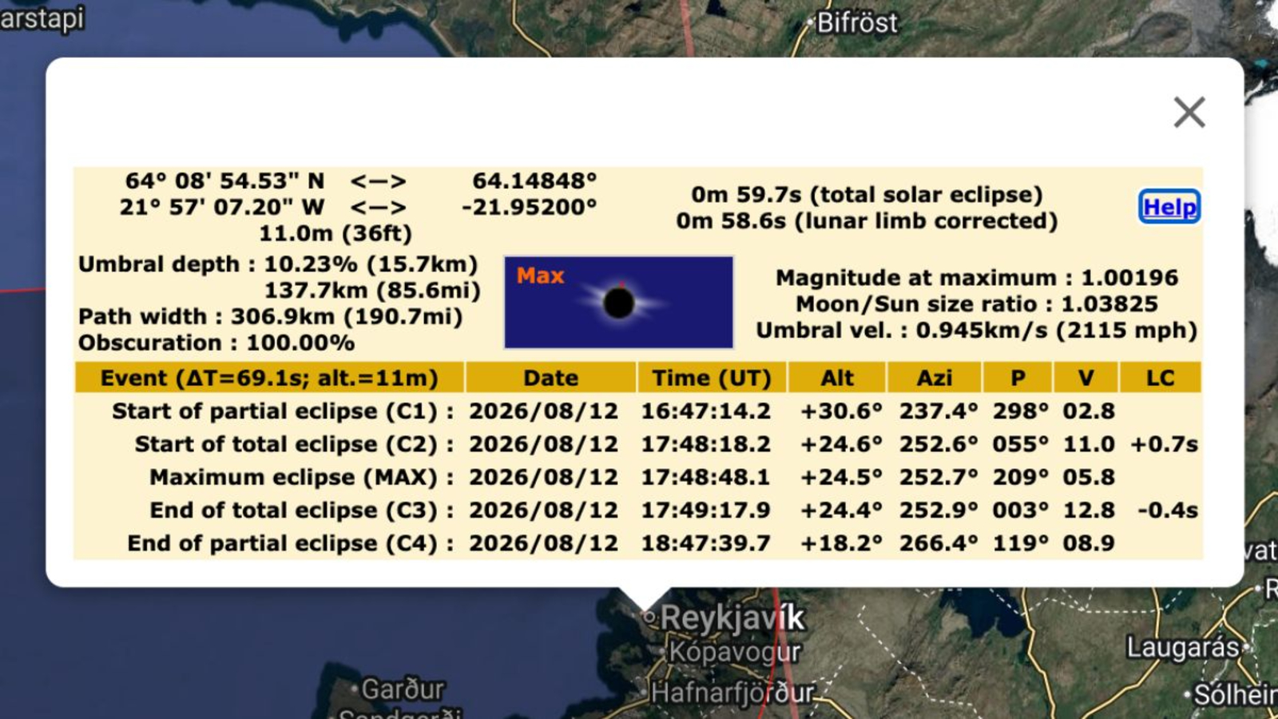Click the Hafnarfjörður map label
The image size is (1278, 719).
tap(732, 692)
